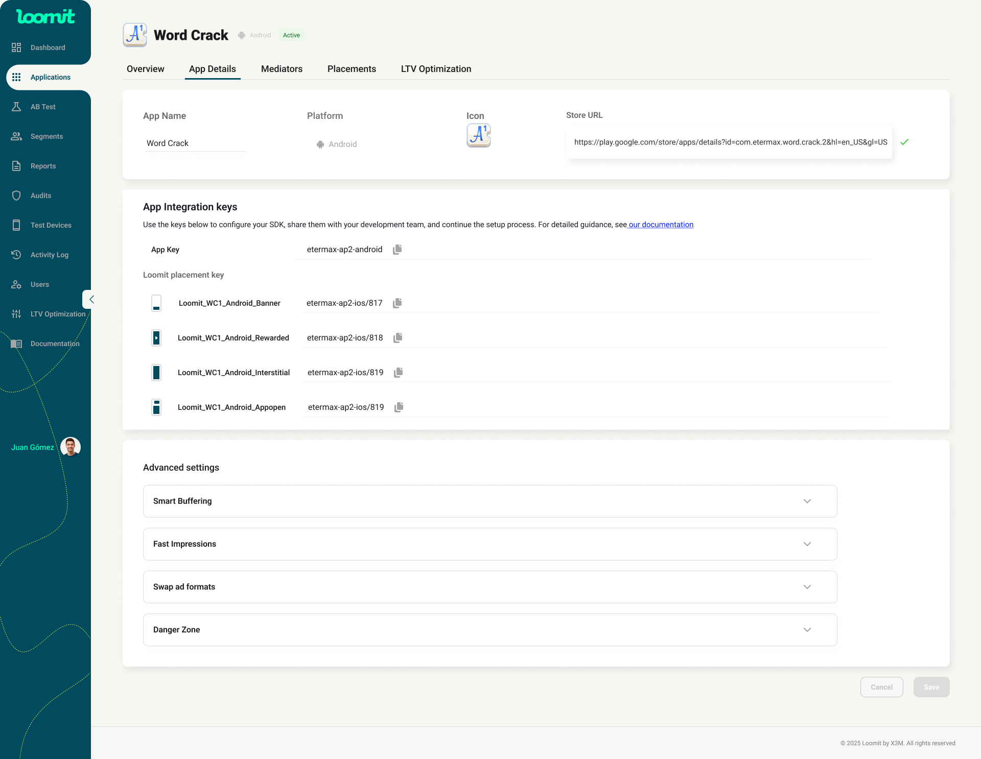The image size is (981, 759).
Task: Open the AB Test section
Action: (43, 107)
